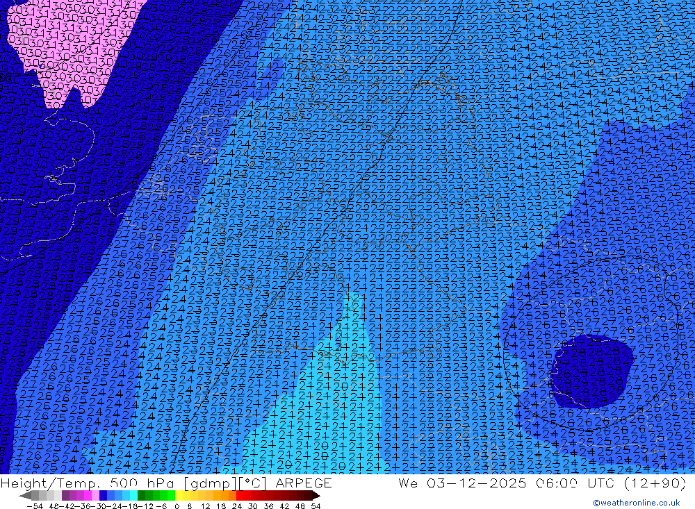Click the dark green legend color swatch
Screen dimensions: 695x509
141,496
